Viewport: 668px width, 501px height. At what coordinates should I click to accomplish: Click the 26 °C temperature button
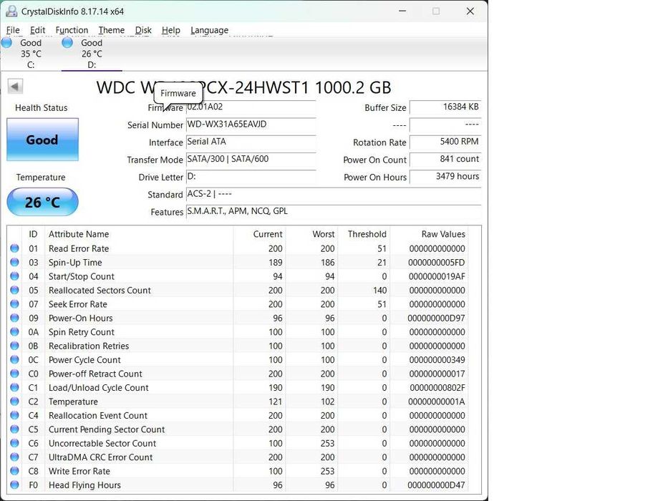pos(42,202)
